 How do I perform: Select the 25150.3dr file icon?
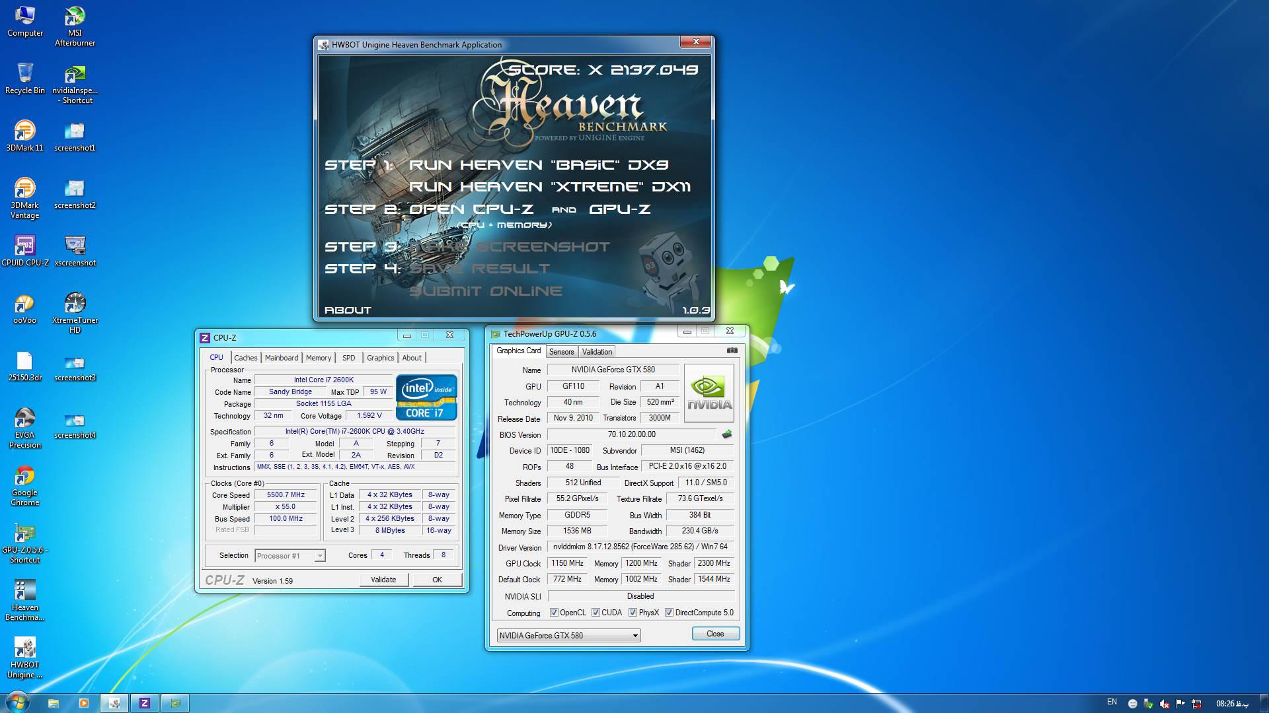point(25,366)
